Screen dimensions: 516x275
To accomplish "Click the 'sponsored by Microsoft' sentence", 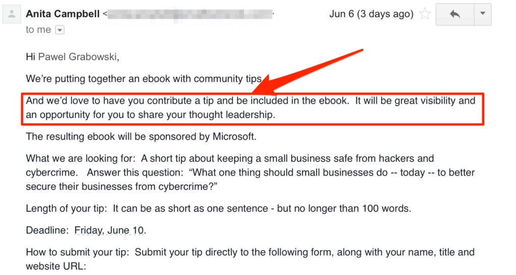I will [141, 136].
